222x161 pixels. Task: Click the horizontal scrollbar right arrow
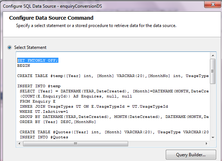tap(207, 143)
